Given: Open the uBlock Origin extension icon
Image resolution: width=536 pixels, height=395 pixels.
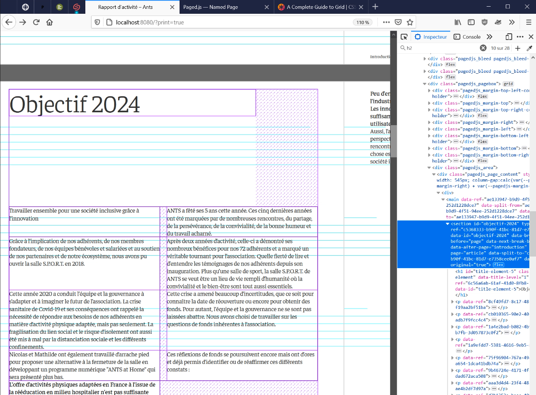Looking at the screenshot, I should point(484,22).
